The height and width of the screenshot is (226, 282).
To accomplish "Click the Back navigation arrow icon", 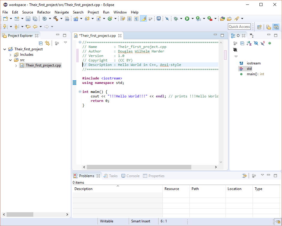I will (35, 27).
